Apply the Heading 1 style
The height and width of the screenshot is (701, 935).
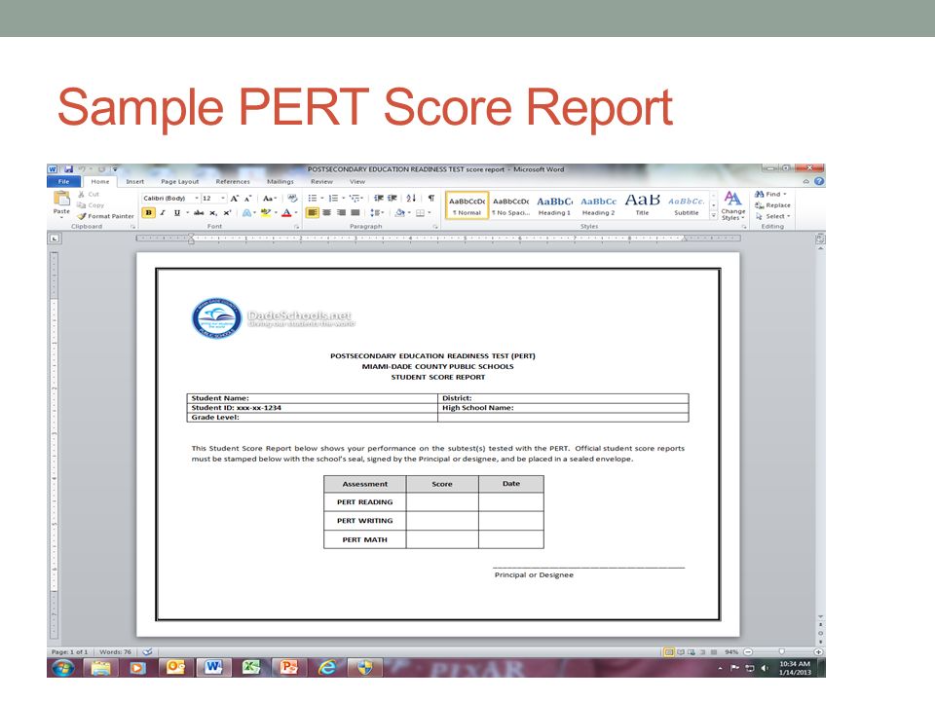coord(554,205)
